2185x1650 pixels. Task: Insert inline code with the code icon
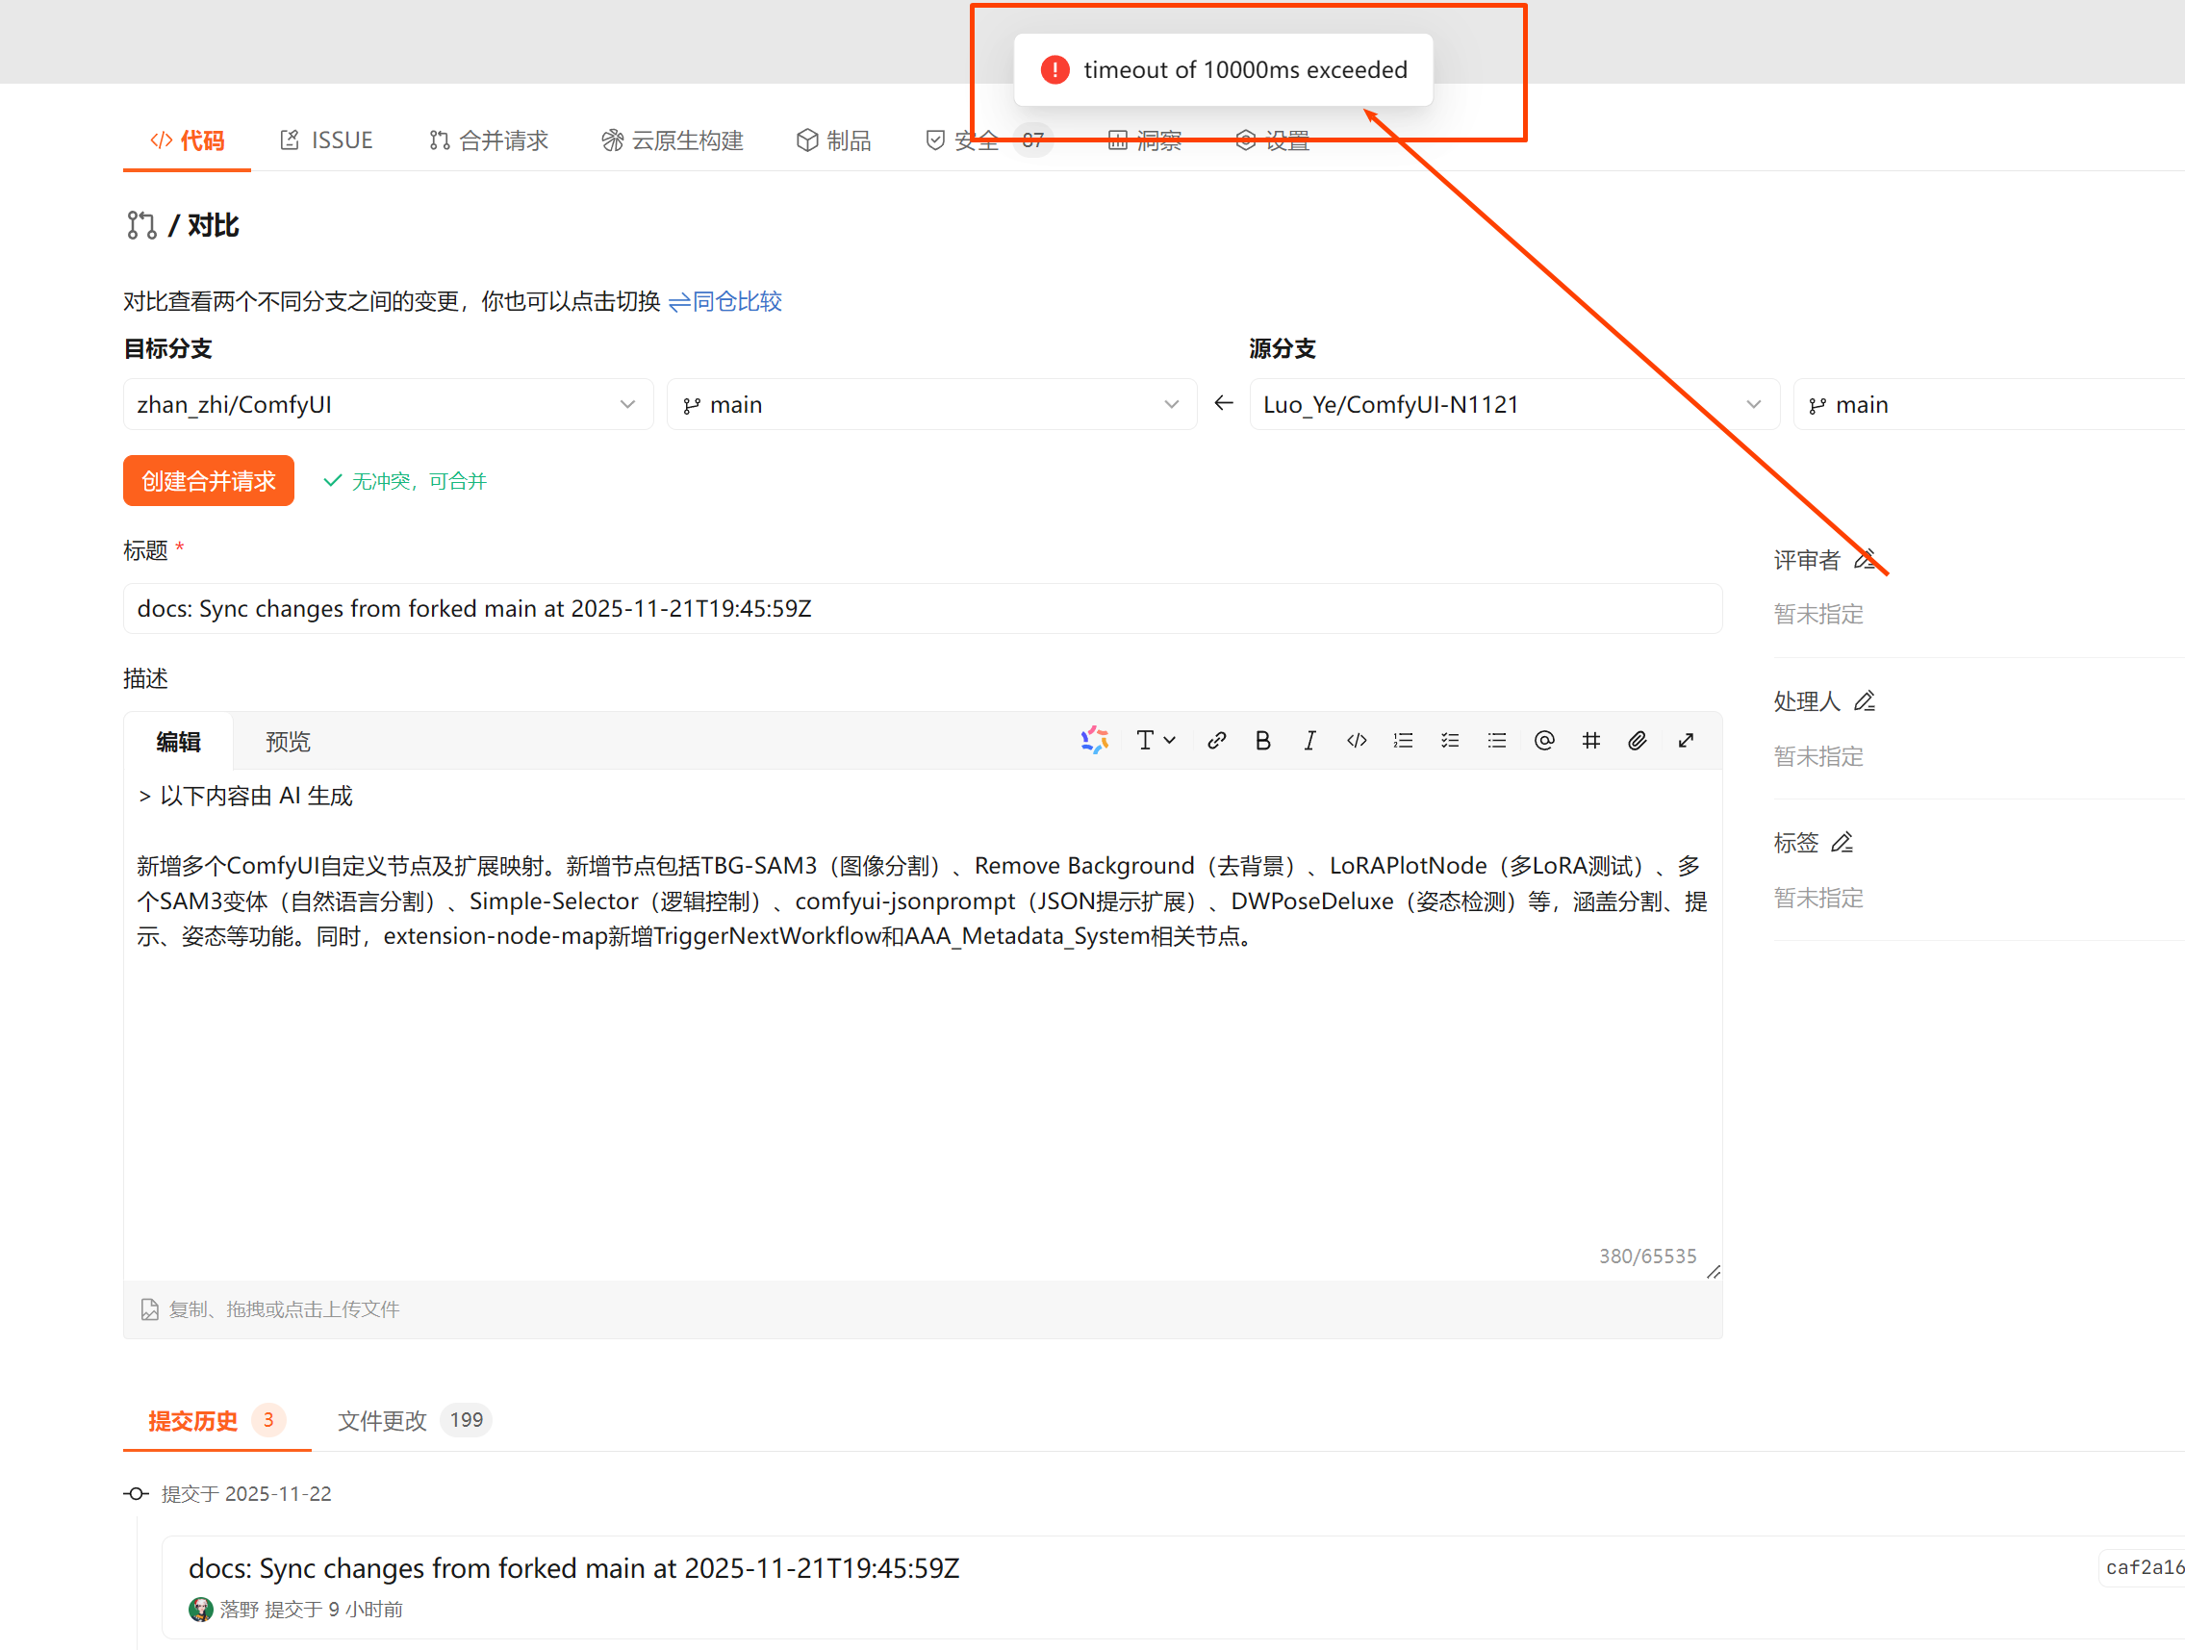(1357, 740)
